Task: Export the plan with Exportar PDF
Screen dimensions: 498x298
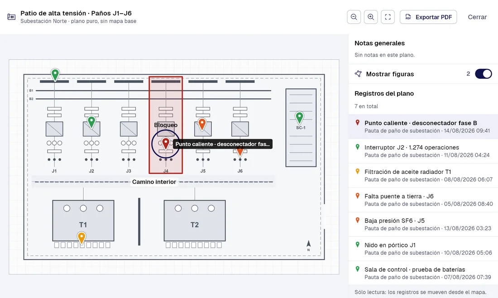Action: 428,17
